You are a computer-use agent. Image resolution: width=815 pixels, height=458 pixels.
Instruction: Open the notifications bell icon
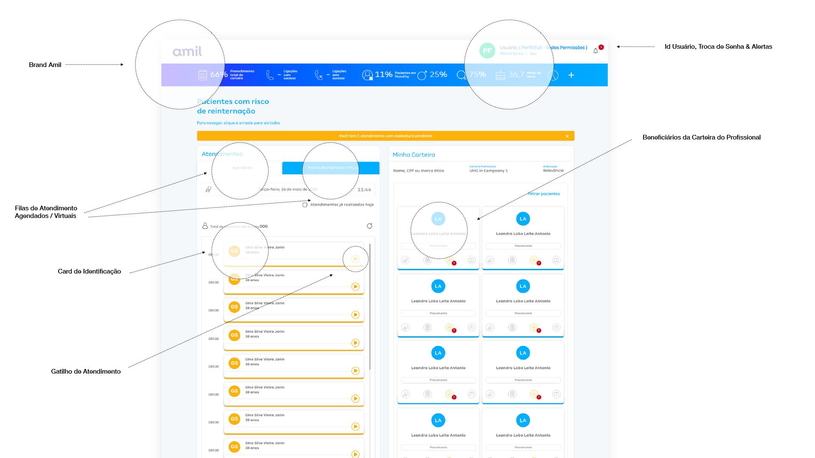[596, 51]
